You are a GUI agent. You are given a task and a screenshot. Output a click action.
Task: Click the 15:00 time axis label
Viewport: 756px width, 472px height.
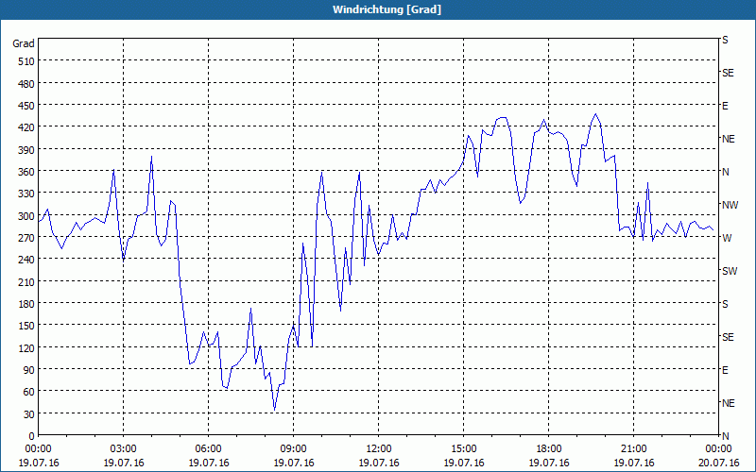tap(463, 449)
